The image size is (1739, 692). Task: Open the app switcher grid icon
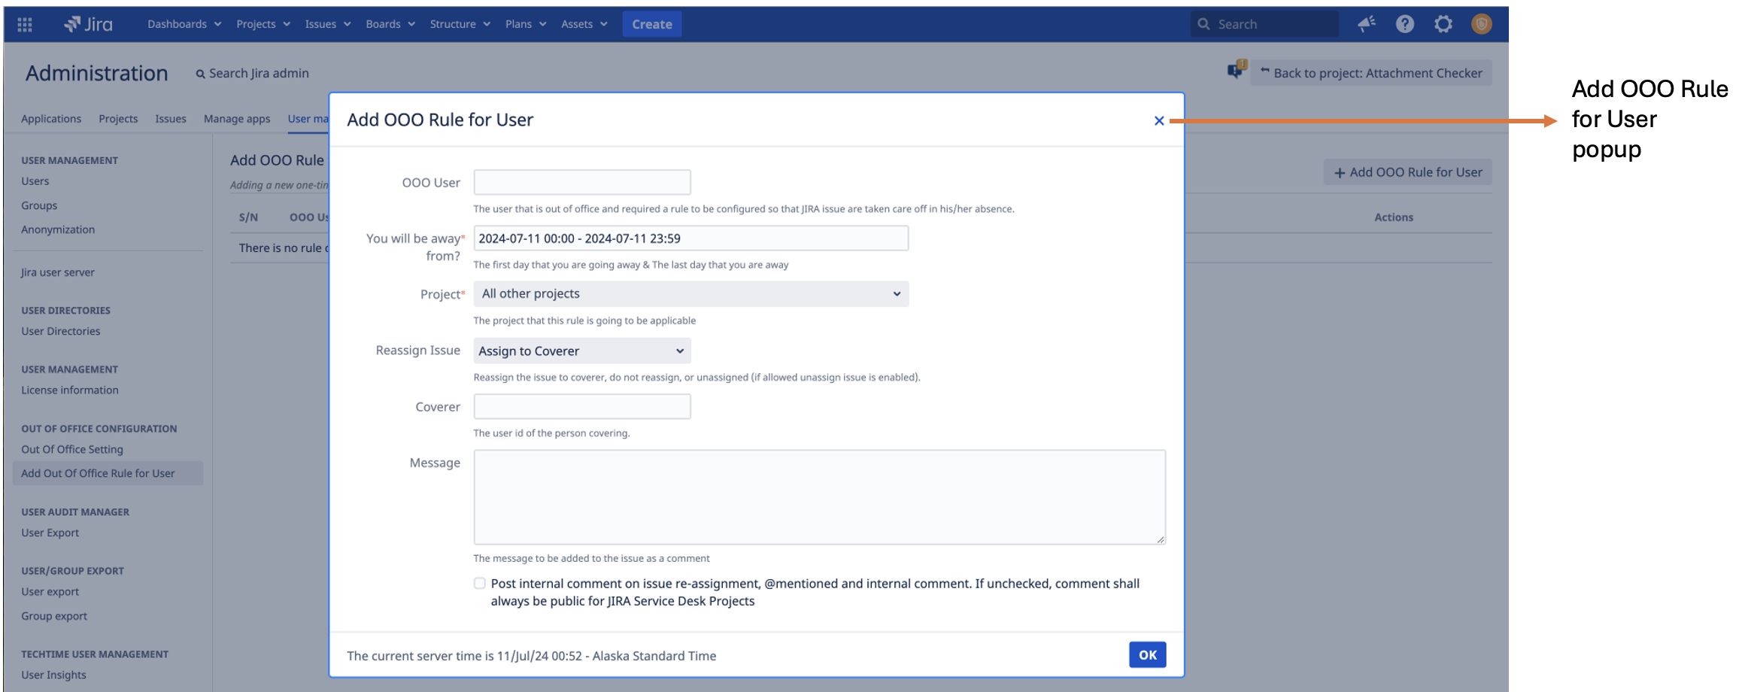pyautogui.click(x=25, y=25)
